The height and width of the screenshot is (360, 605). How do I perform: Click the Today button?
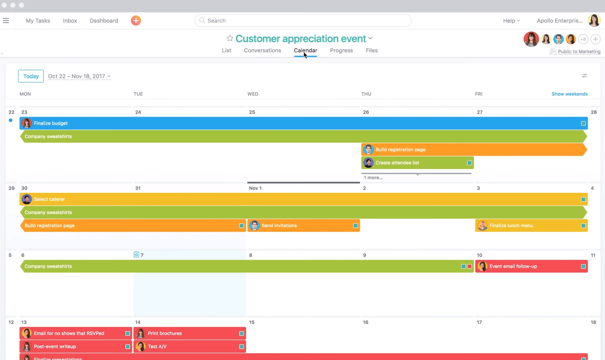coord(31,76)
